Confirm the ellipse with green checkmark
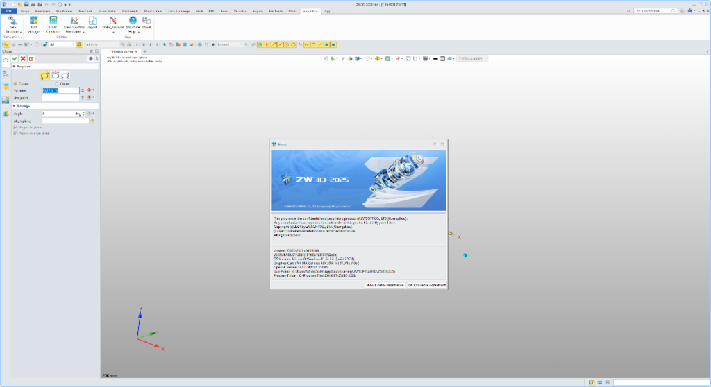The height and width of the screenshot is (387, 711). 15,59
